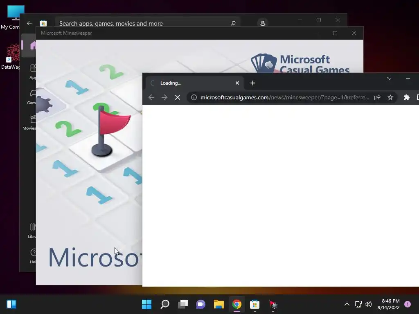Close the Microsoft Store window
The width and height of the screenshot is (419, 314).
[338, 20]
